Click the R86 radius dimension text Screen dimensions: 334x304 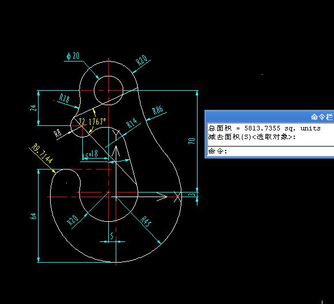pyautogui.click(x=158, y=110)
